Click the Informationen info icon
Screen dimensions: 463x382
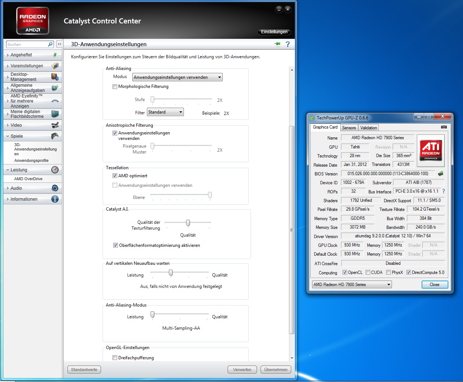[55, 199]
